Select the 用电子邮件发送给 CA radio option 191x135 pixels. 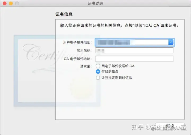[98, 66]
